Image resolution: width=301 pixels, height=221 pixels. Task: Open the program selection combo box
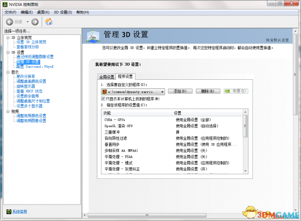tap(133, 92)
